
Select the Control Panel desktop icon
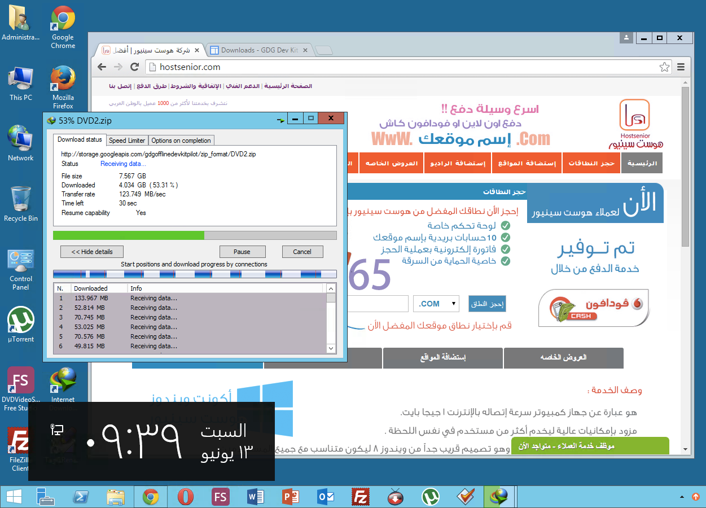(x=21, y=269)
